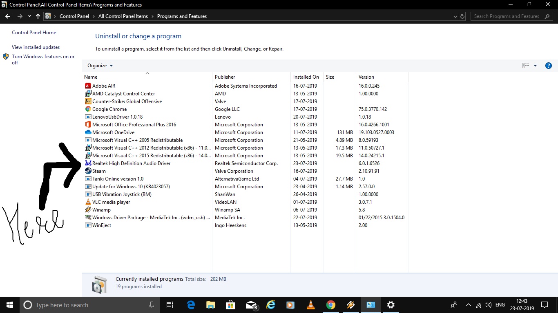Viewport: 558px width, 313px height.
Task: Open Settings gear in the taskbar
Action: (x=391, y=305)
